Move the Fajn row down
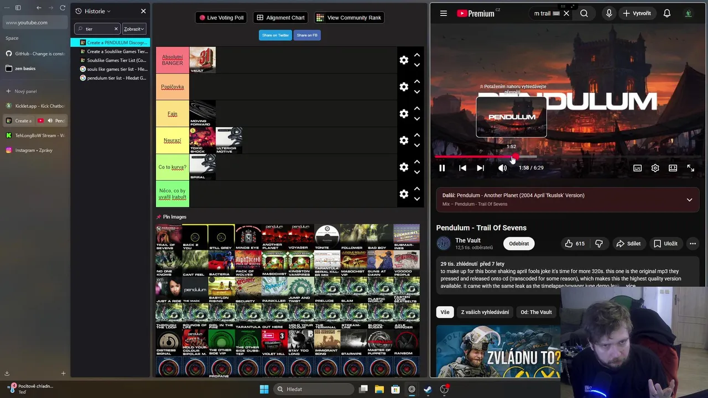Image resolution: width=708 pixels, height=398 pixels. tap(417, 119)
